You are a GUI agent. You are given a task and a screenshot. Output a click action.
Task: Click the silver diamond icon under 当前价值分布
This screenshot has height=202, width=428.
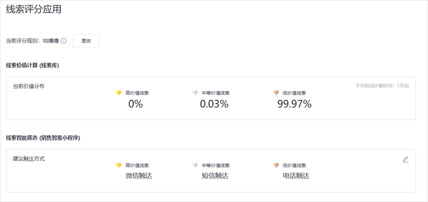pyautogui.click(x=195, y=93)
